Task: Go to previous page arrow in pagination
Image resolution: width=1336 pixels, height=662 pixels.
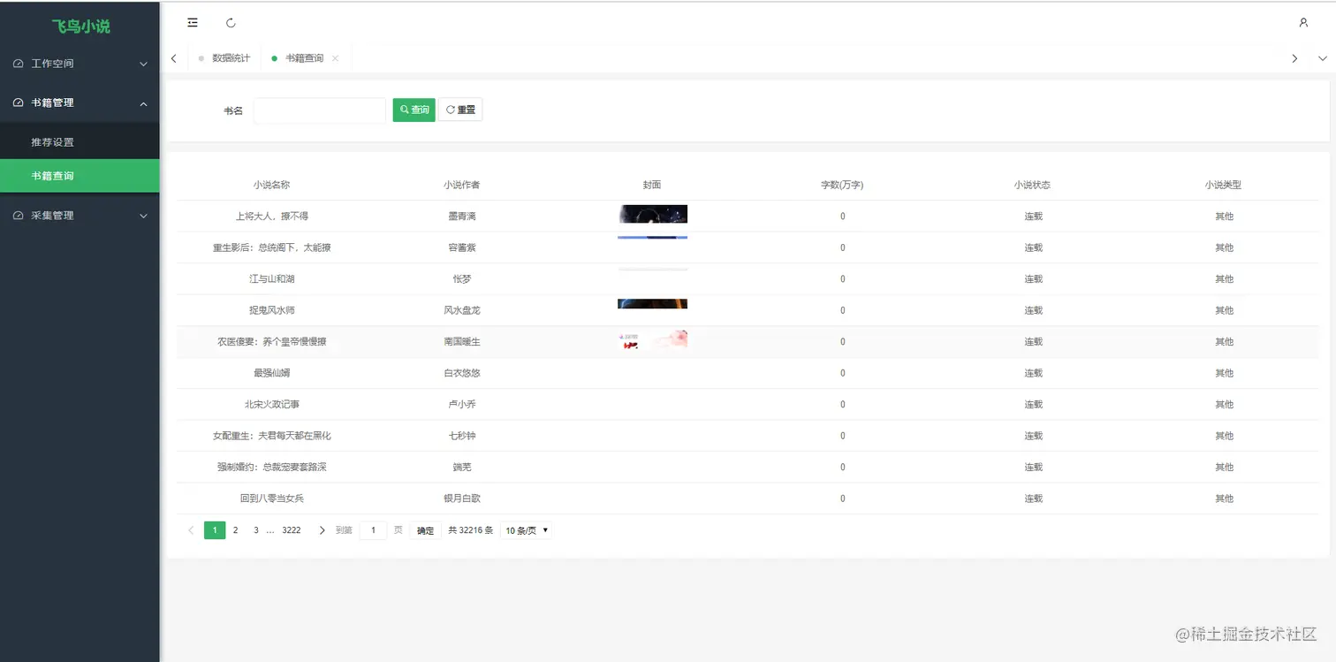Action: (191, 530)
